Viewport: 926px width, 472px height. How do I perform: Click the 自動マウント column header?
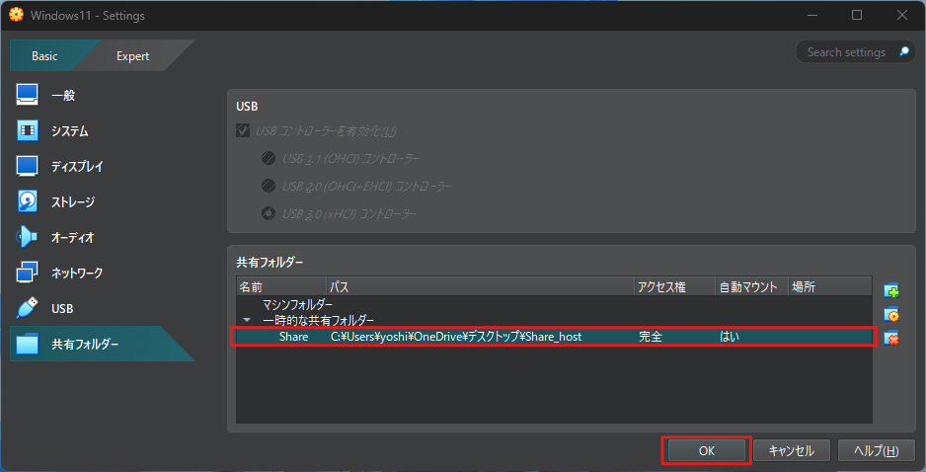click(752, 287)
